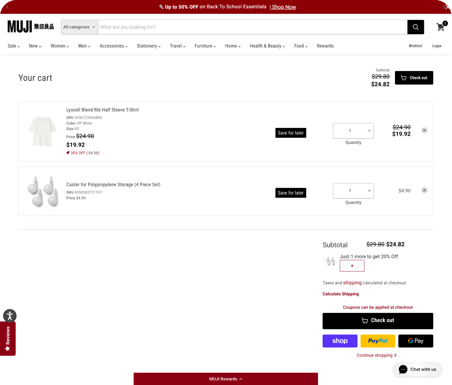This screenshot has width=452, height=385.
Task: Expand the Accessories menu
Action: (114, 46)
